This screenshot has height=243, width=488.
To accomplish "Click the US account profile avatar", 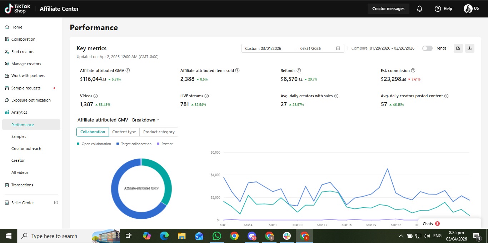I will point(468,9).
